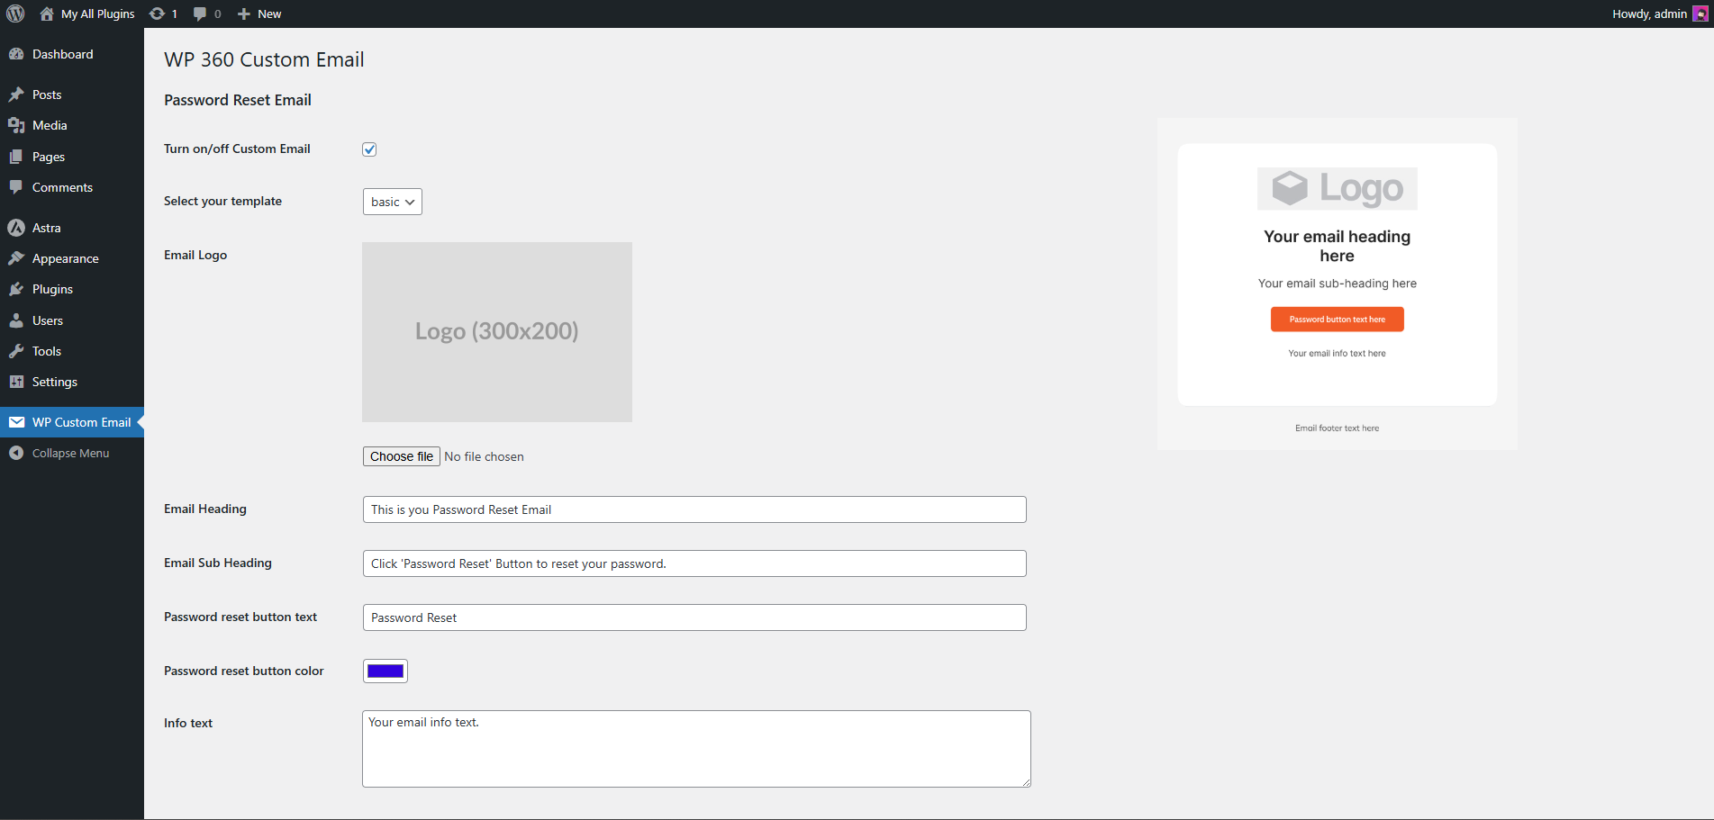Open the Plugins section
This screenshot has width=1714, height=820.
(51, 289)
